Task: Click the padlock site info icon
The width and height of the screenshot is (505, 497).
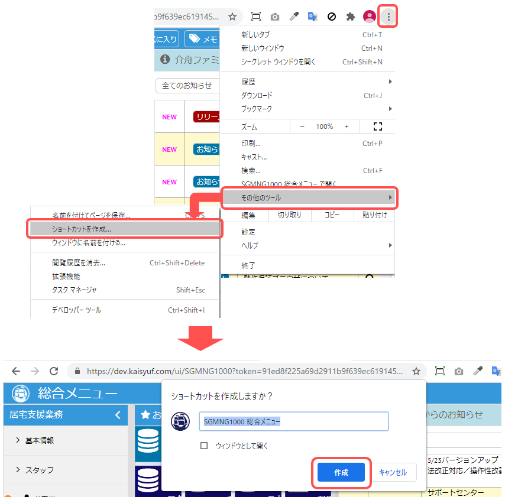Action: [77, 371]
